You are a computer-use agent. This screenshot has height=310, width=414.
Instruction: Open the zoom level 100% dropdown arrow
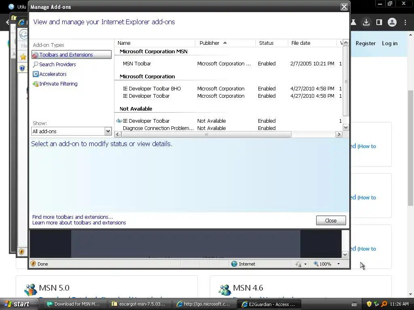point(338,264)
